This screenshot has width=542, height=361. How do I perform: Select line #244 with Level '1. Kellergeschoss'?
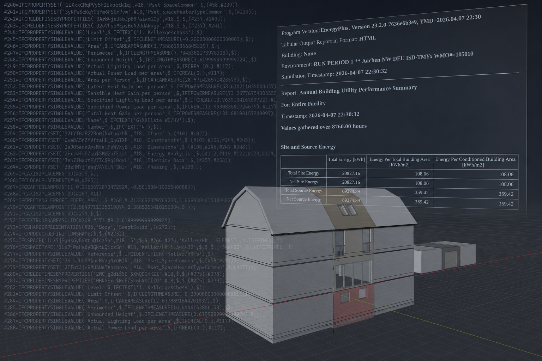click(x=104, y=32)
